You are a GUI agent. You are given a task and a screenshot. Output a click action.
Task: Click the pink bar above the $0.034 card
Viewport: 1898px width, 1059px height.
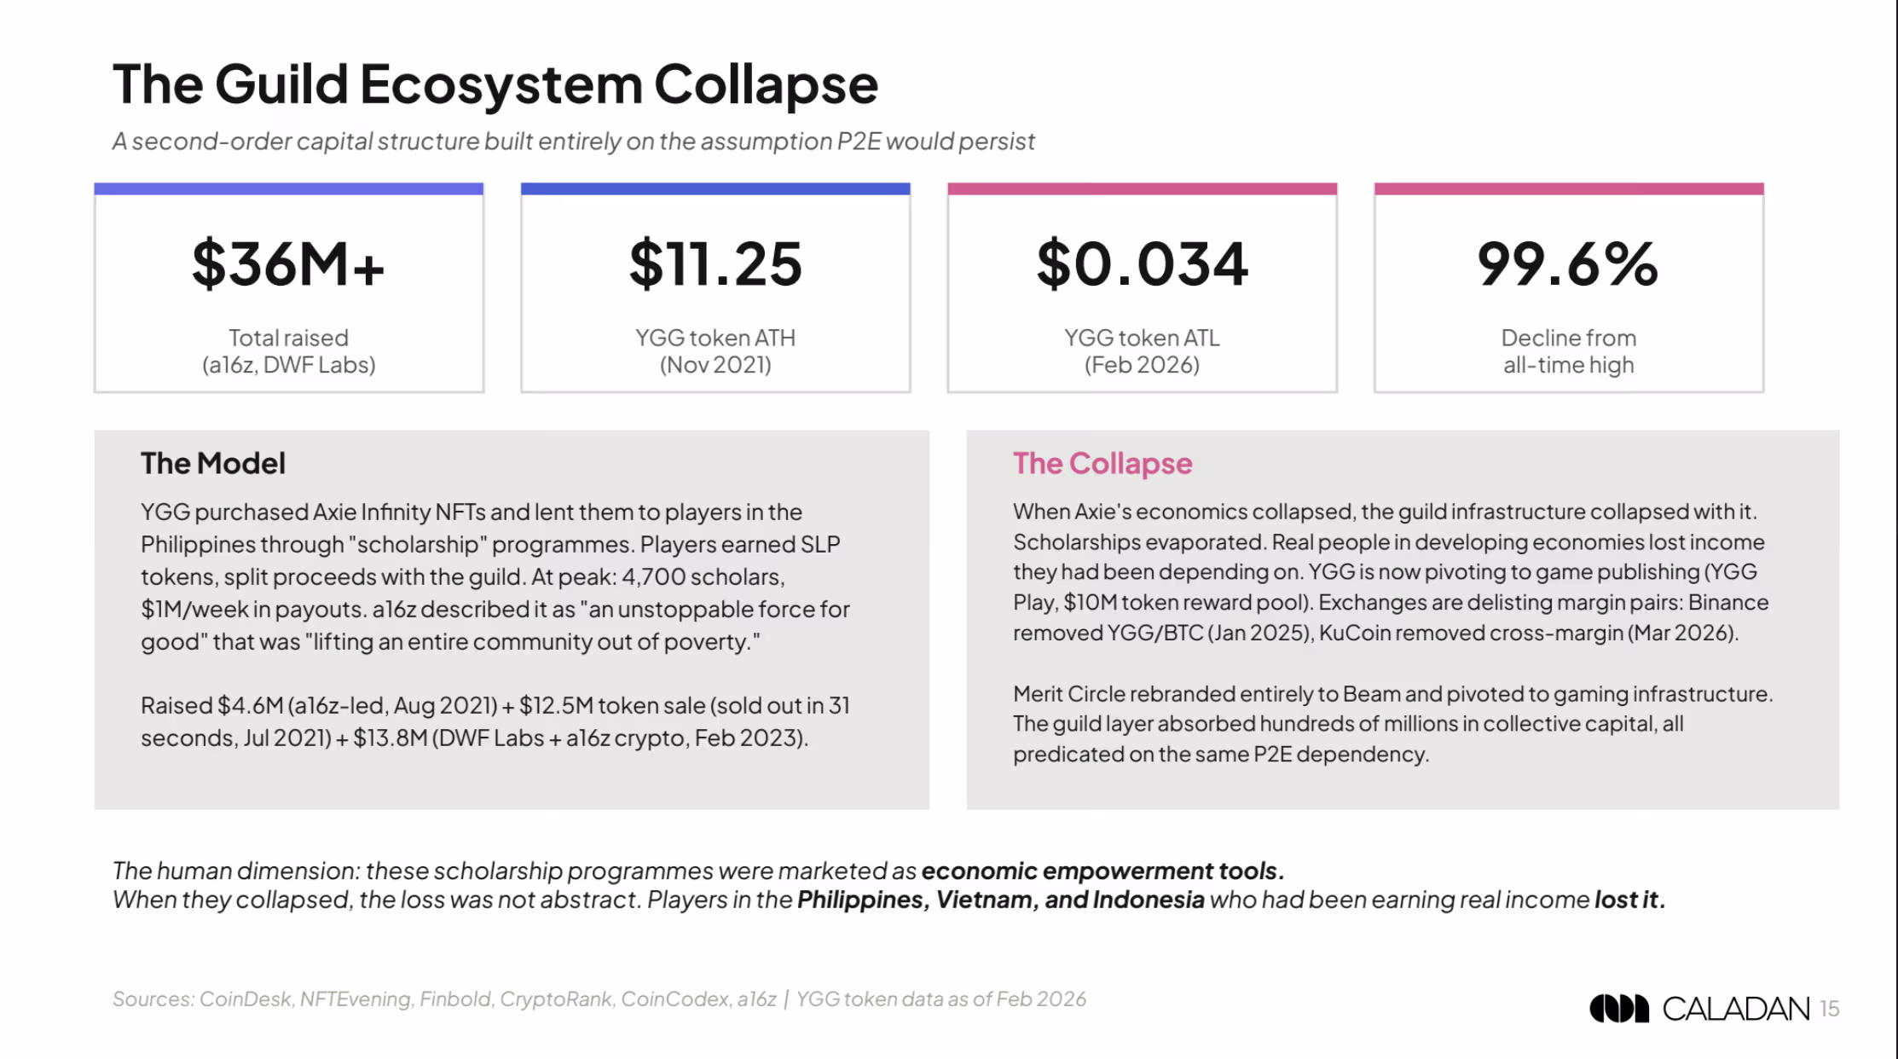point(1142,188)
